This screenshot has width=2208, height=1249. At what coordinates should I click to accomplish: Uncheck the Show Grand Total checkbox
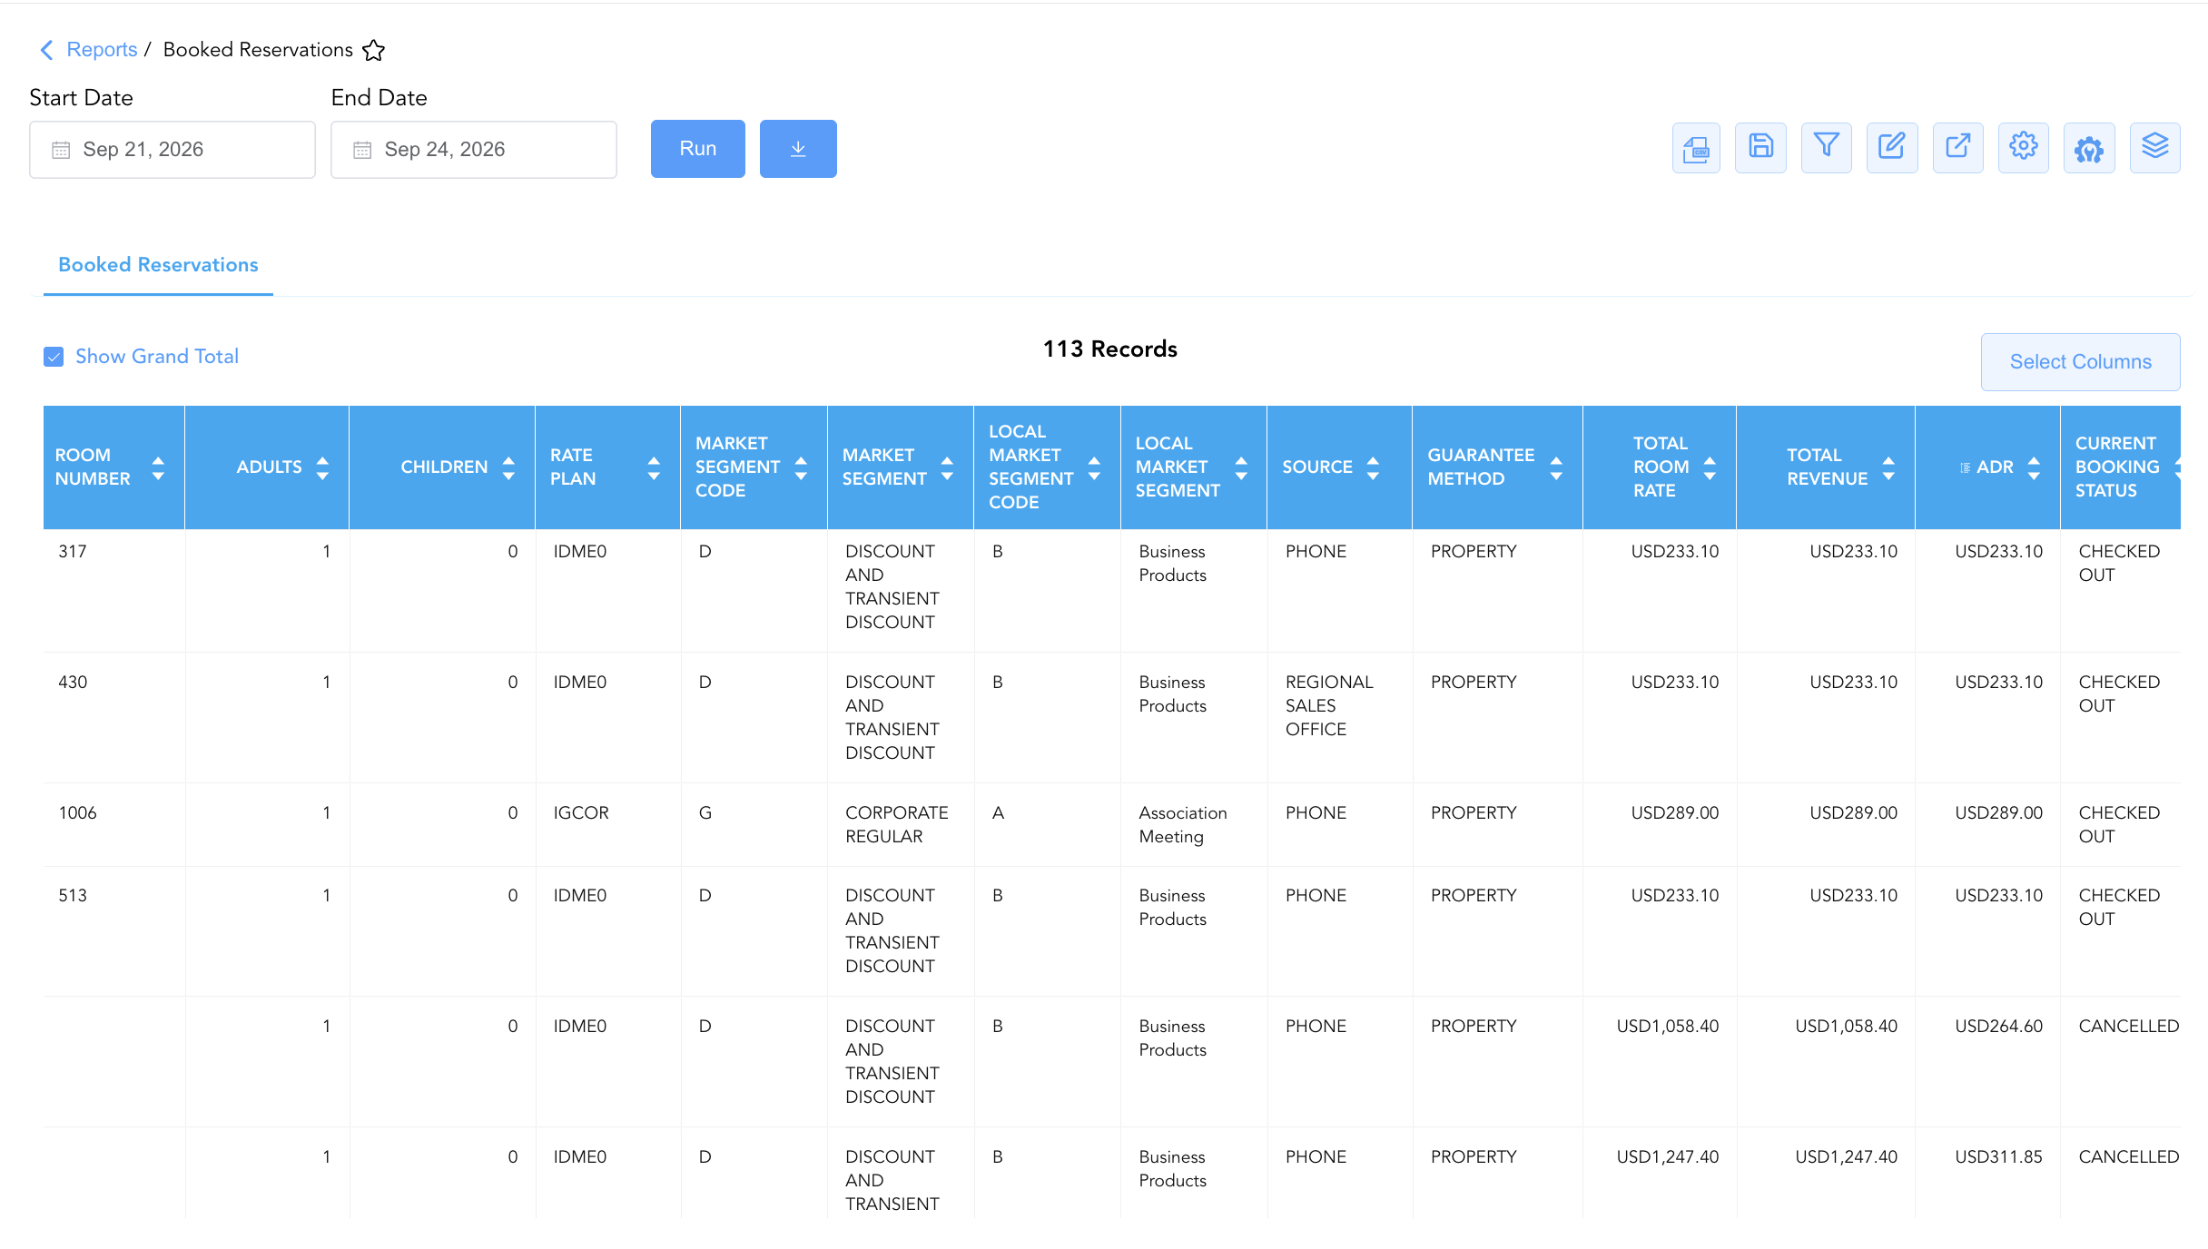point(54,357)
